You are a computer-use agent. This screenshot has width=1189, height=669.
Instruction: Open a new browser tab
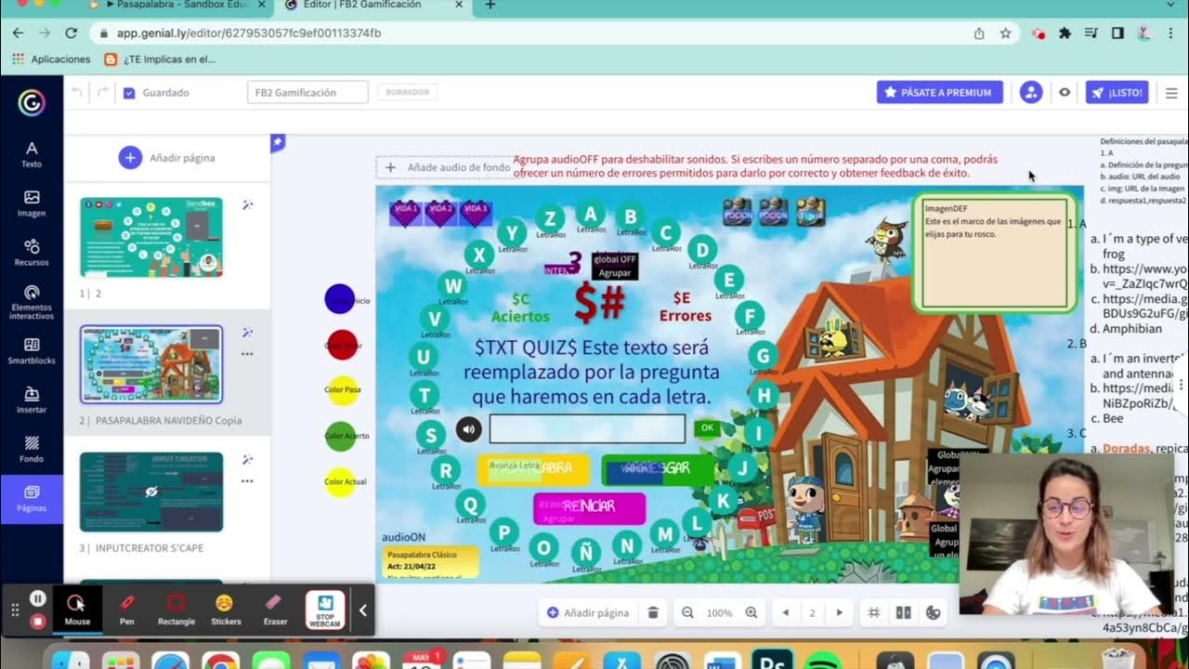[490, 6]
